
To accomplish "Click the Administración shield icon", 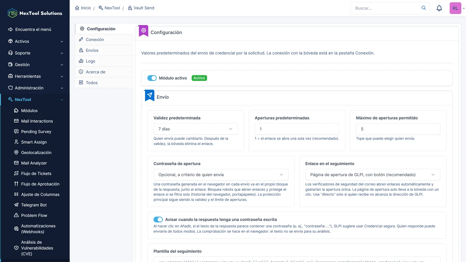I will tap(10, 88).
